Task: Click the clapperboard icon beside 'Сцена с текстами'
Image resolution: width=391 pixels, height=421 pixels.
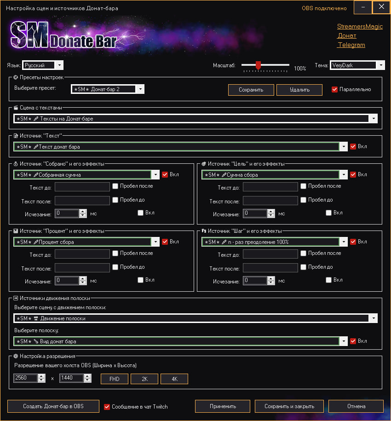Action: click(15, 108)
